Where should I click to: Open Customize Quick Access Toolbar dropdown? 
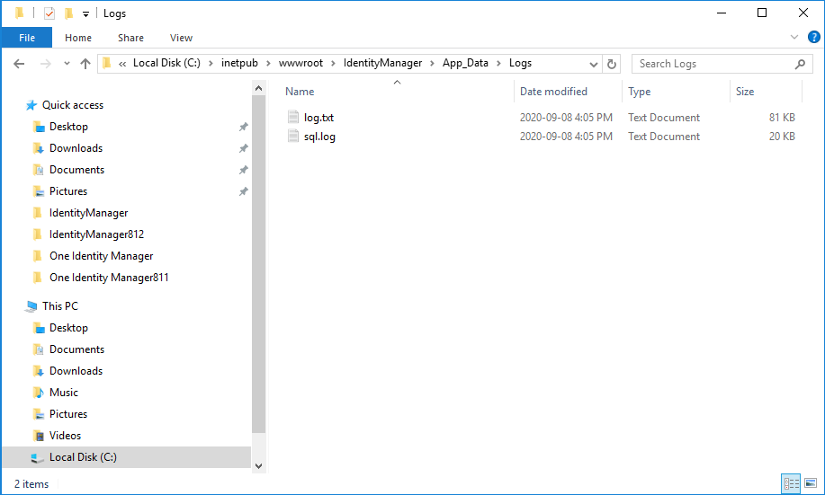pos(85,14)
